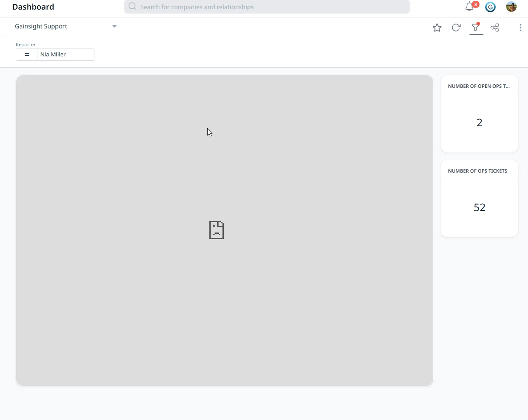Click the Reporter filter label
Image resolution: width=528 pixels, height=420 pixels.
click(26, 45)
